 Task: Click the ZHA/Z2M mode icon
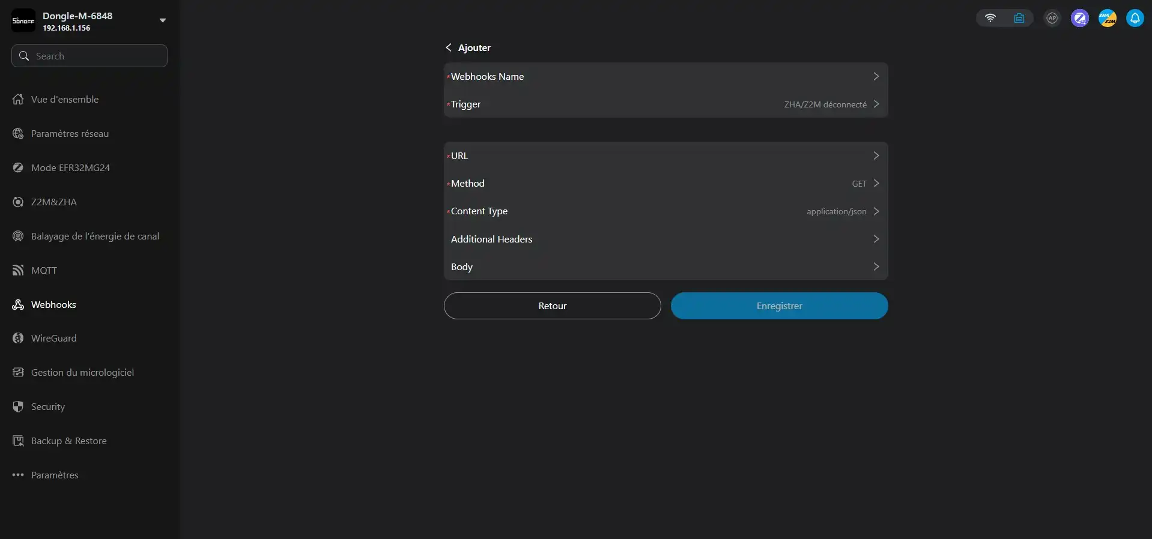click(x=1107, y=18)
